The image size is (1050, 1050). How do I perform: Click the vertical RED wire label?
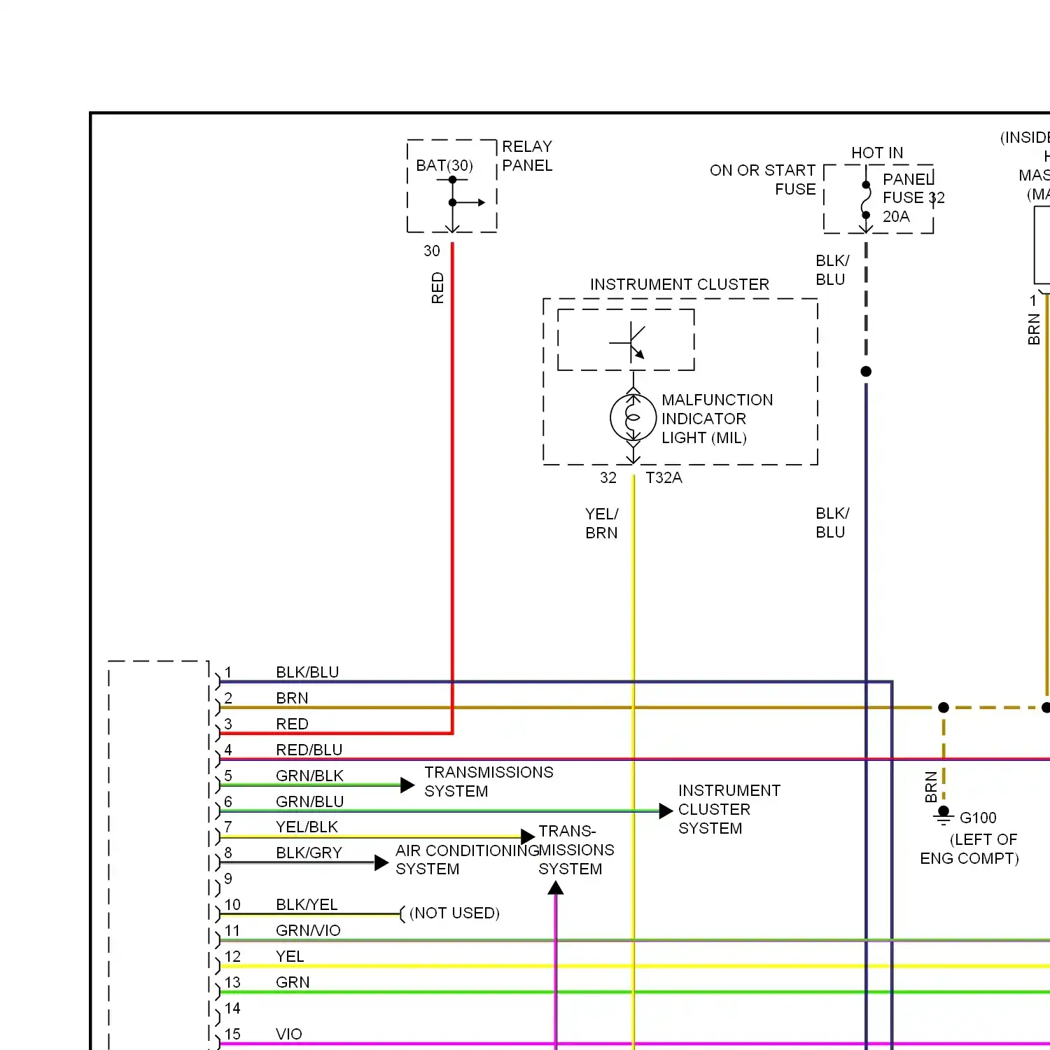point(437,288)
